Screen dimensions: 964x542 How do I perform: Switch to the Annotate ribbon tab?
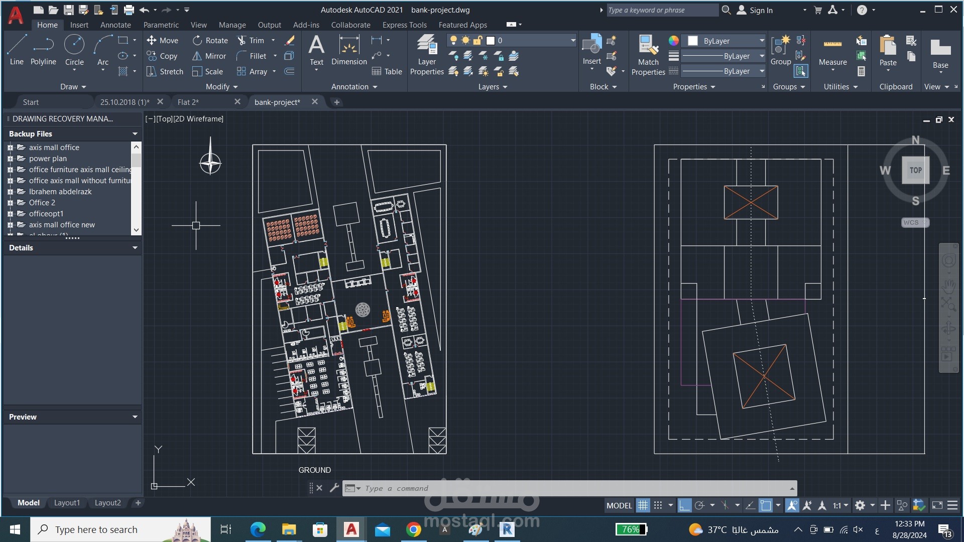[115, 25]
